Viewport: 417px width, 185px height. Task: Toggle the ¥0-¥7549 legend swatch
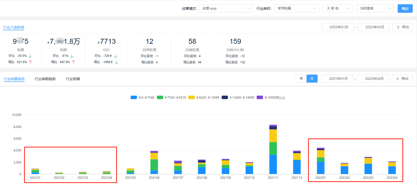[x=134, y=97]
